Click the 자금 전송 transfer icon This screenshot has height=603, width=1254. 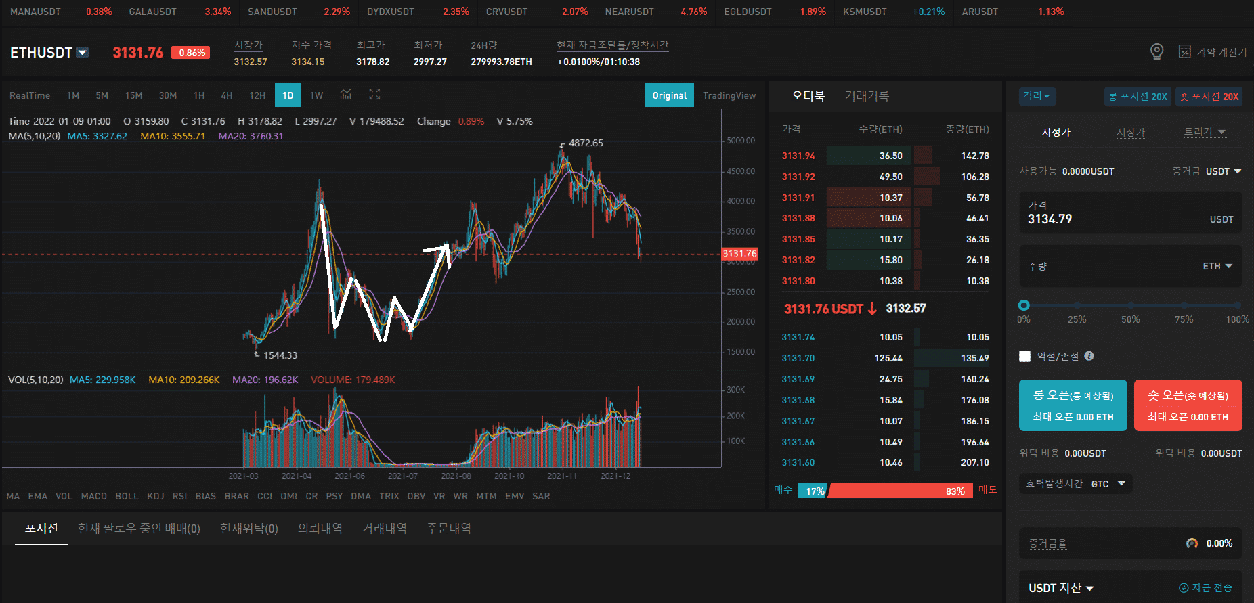(1184, 588)
